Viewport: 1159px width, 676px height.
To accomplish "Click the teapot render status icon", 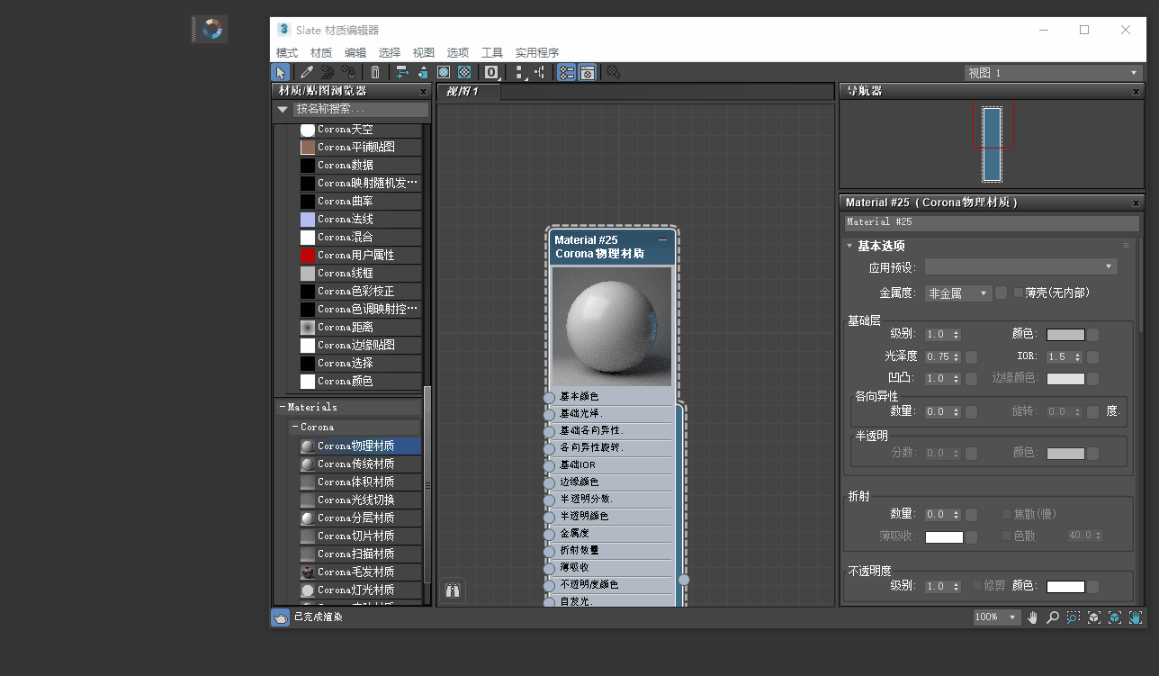I will point(281,617).
